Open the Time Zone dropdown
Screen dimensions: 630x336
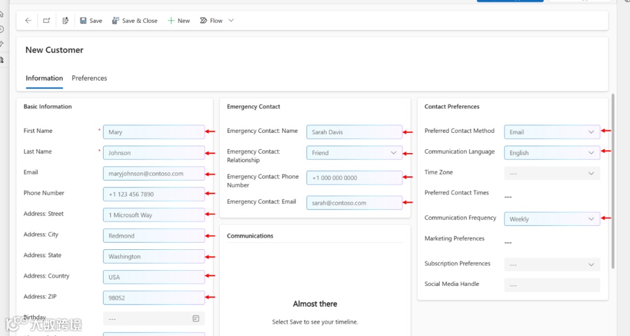pos(552,174)
